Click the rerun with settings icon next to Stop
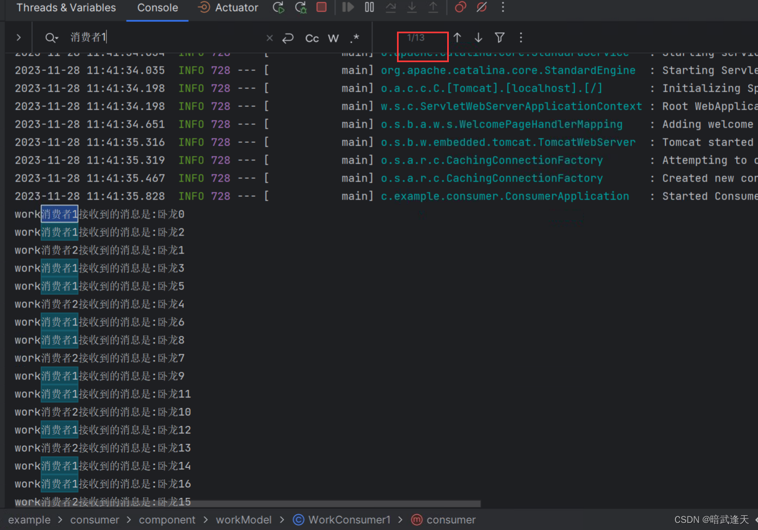Viewport: 758px width, 530px height. point(300,8)
